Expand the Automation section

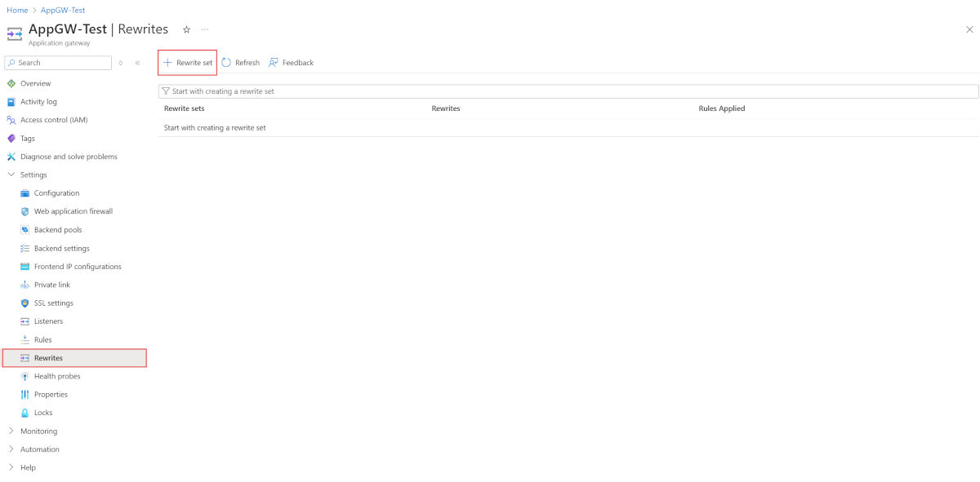[11, 449]
